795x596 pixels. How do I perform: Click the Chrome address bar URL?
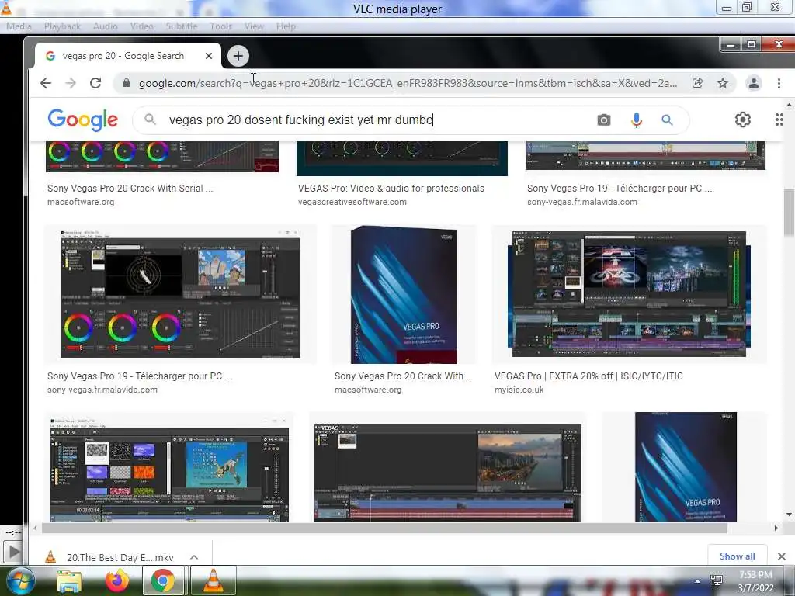[x=408, y=83]
